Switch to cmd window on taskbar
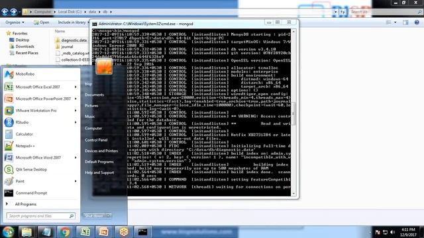Image resolution: width=424 pixels, height=238 pixels. 142,232
